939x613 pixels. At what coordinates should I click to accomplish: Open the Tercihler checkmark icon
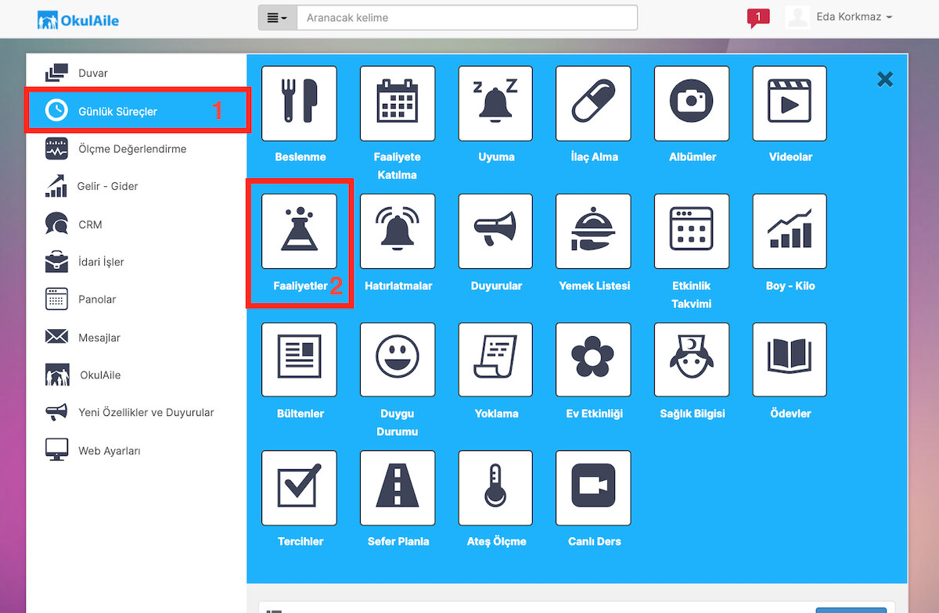click(x=300, y=488)
